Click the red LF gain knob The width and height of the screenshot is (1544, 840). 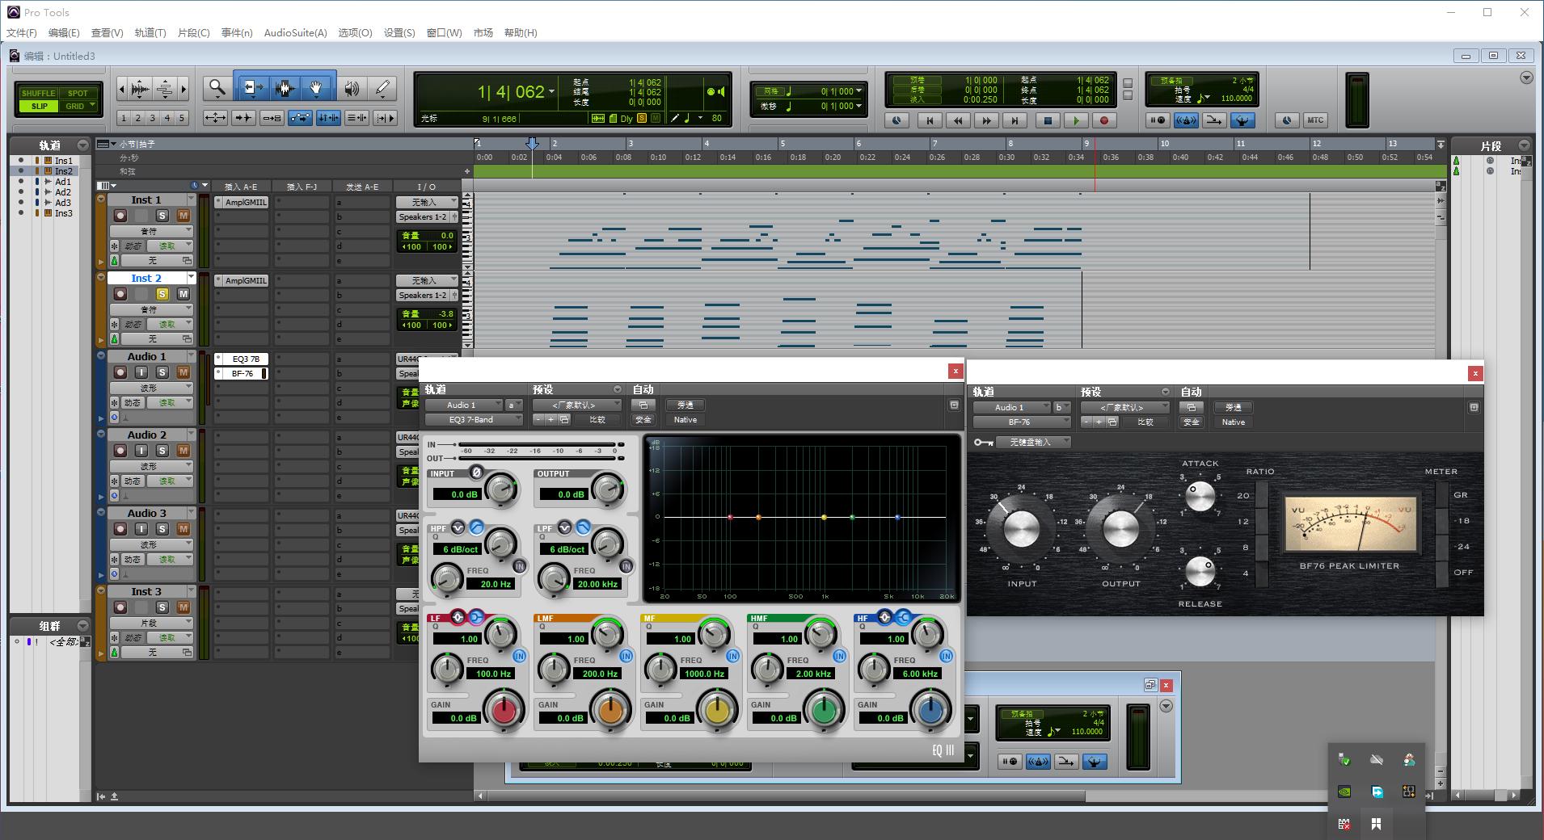[x=504, y=712]
